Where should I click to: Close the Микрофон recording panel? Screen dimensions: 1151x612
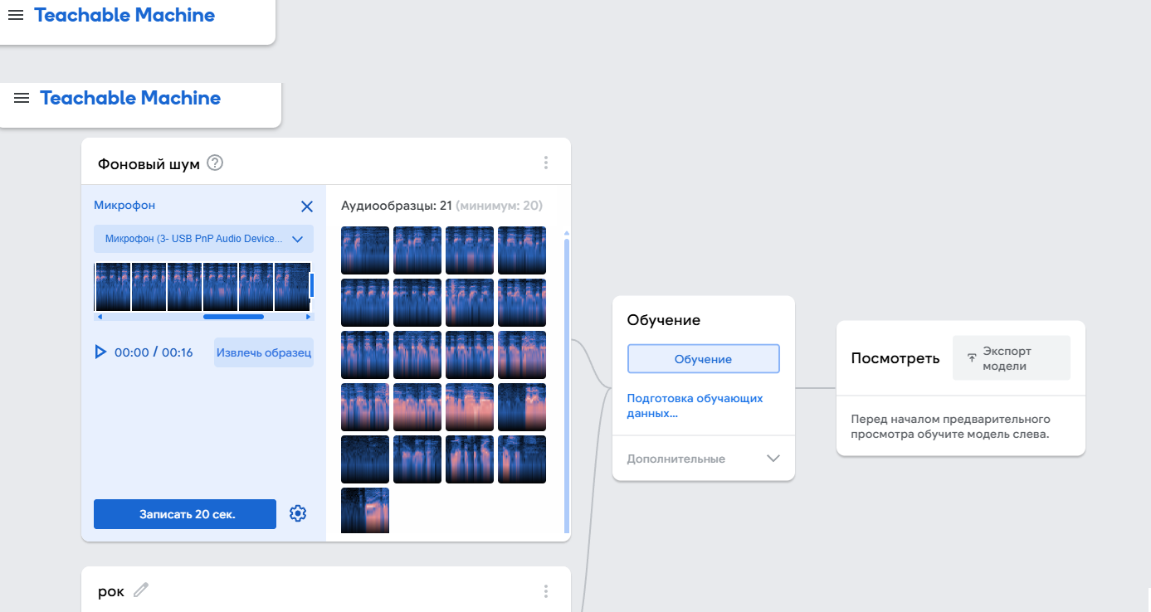coord(306,206)
